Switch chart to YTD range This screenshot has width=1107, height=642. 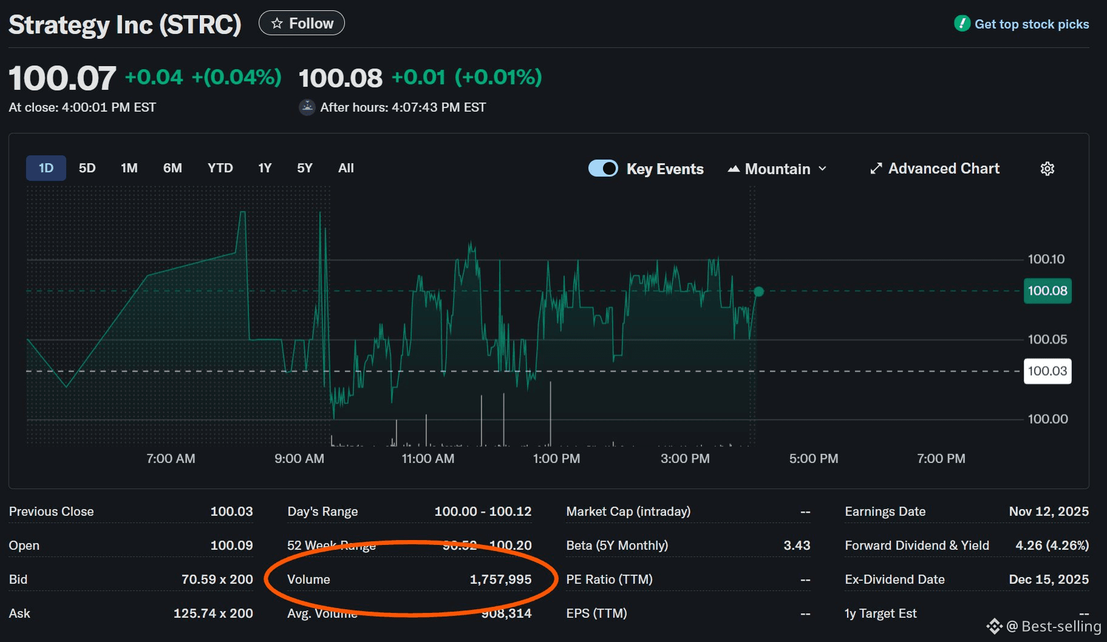coord(220,168)
